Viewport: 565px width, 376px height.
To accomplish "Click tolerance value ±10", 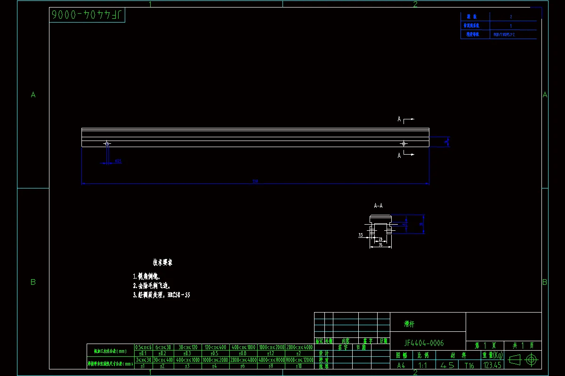I will coord(299,365).
